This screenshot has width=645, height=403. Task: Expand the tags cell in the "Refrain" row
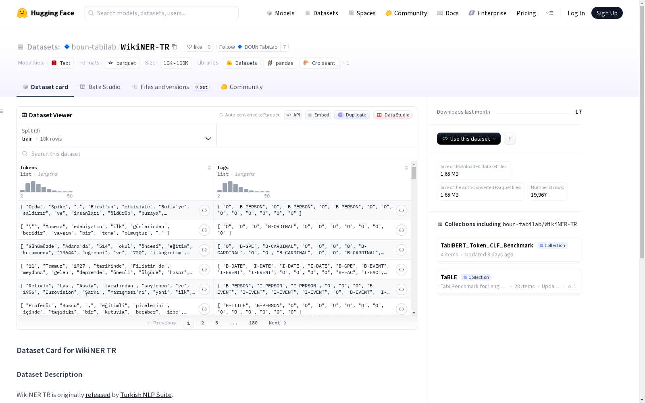pos(402,289)
